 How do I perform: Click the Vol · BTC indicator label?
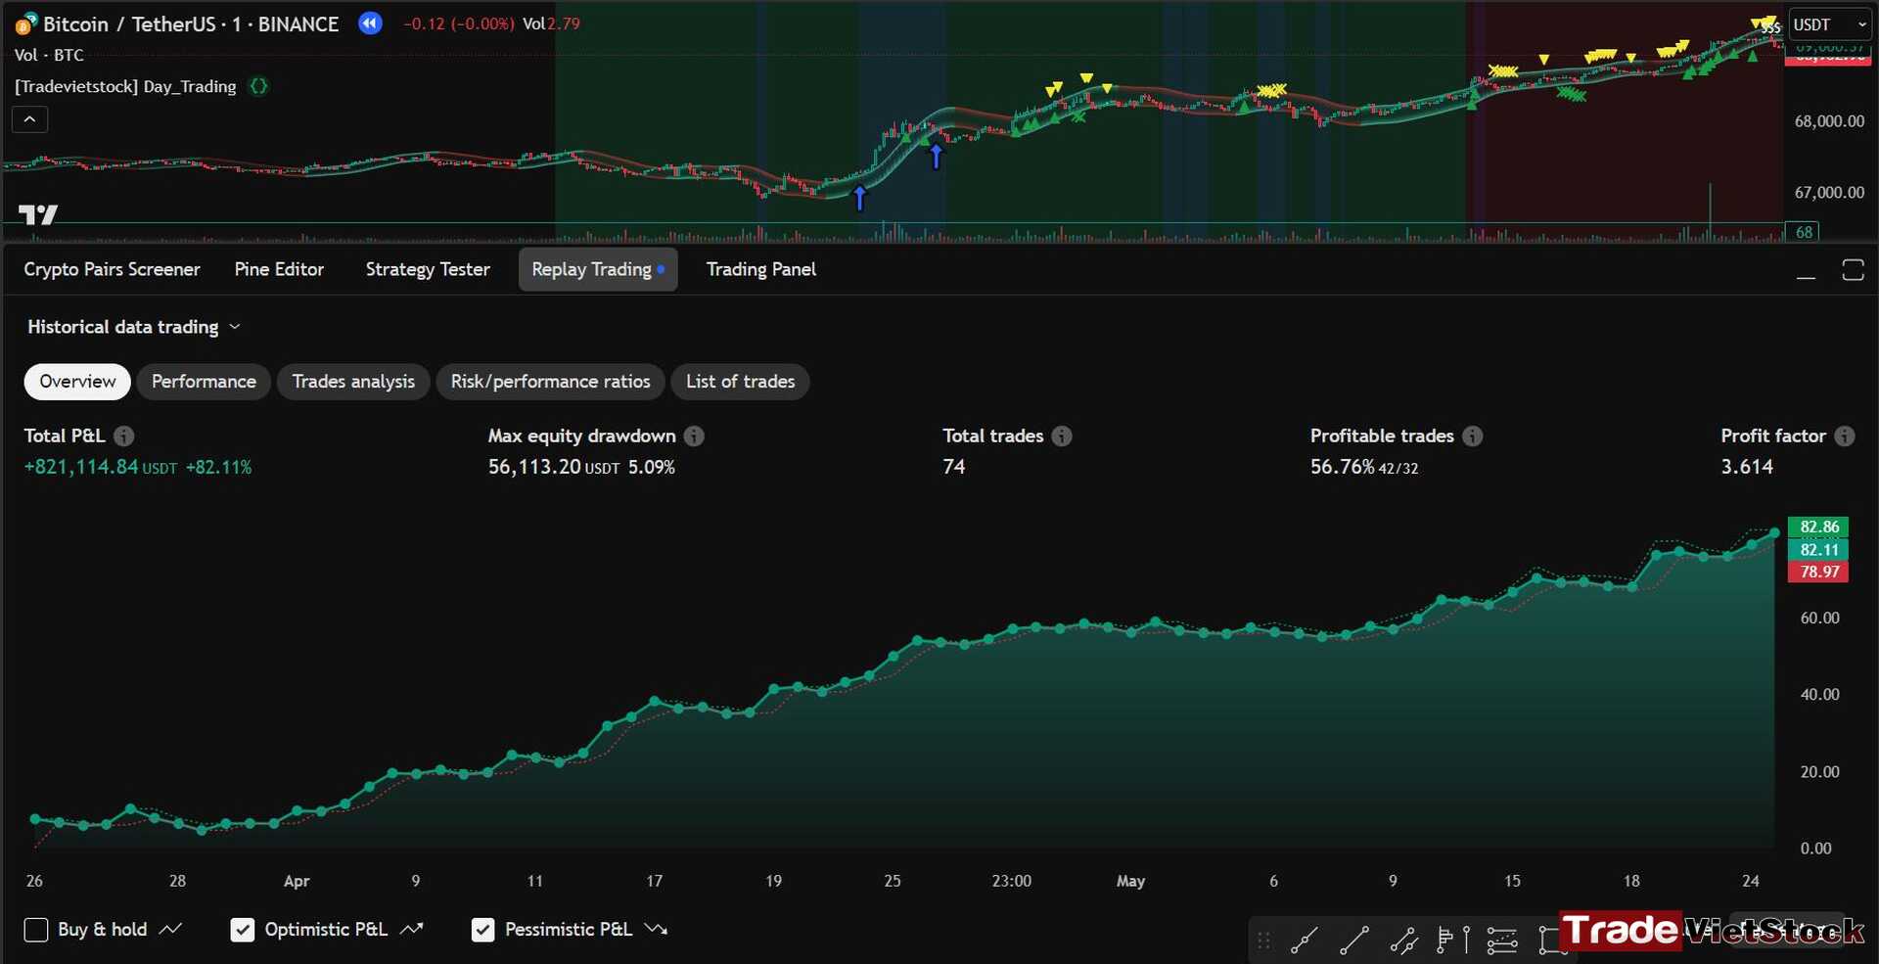pos(49,55)
